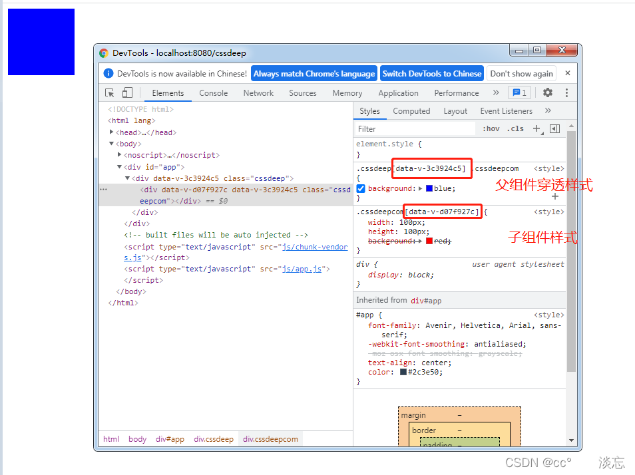Click the issues counter message icon
This screenshot has height=475, width=635.
tap(519, 93)
